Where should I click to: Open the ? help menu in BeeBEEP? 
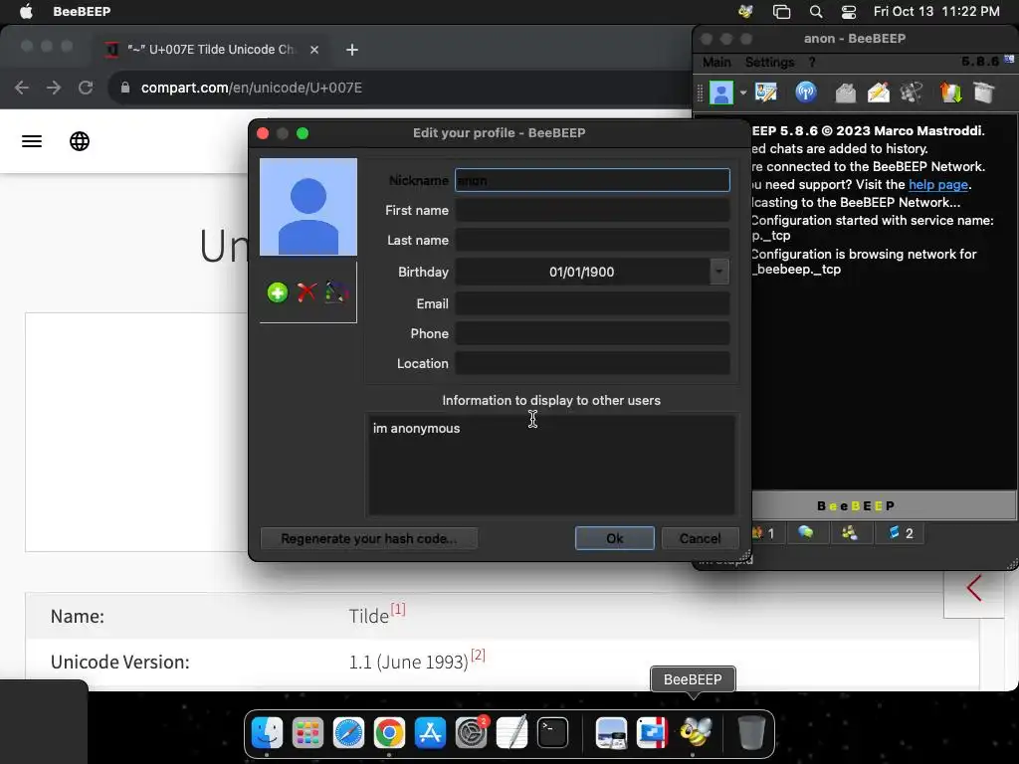coord(812,62)
